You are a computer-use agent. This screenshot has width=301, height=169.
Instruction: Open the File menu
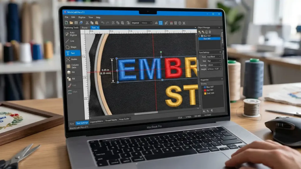point(66,17)
